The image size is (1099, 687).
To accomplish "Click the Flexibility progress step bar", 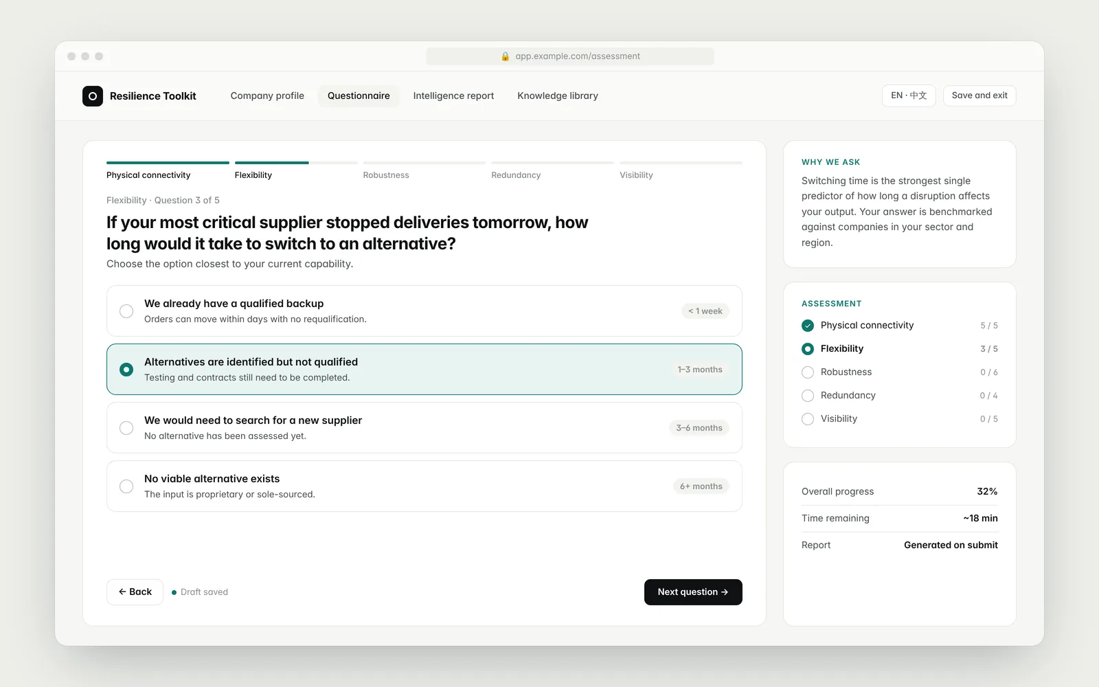I will pyautogui.click(x=296, y=163).
